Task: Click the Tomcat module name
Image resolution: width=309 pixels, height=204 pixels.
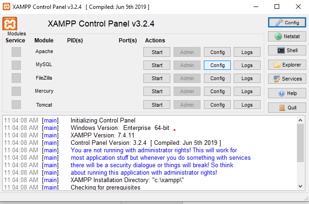Action: tap(44, 105)
